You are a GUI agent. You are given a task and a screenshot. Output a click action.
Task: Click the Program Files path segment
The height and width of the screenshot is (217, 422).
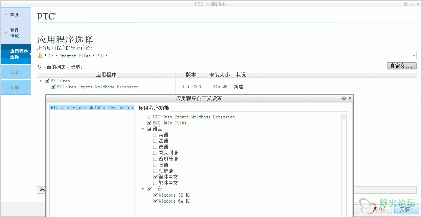coord(75,56)
